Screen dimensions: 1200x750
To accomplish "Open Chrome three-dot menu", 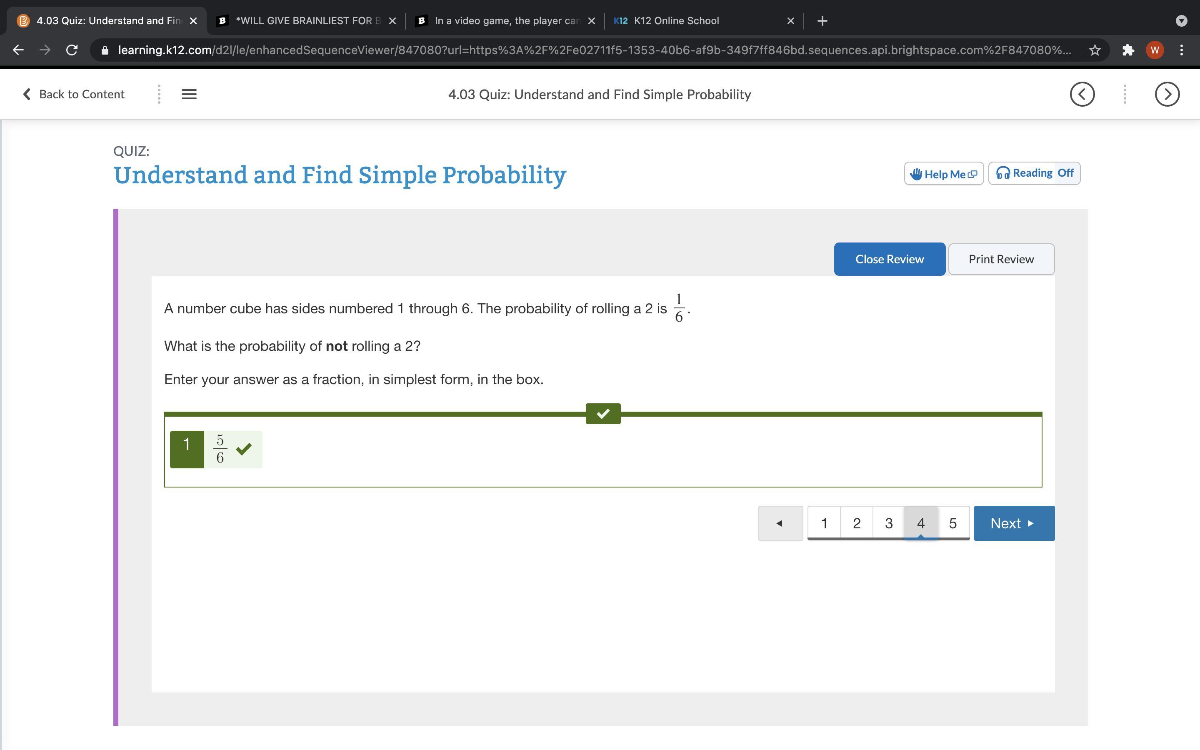I will pos(1182,50).
